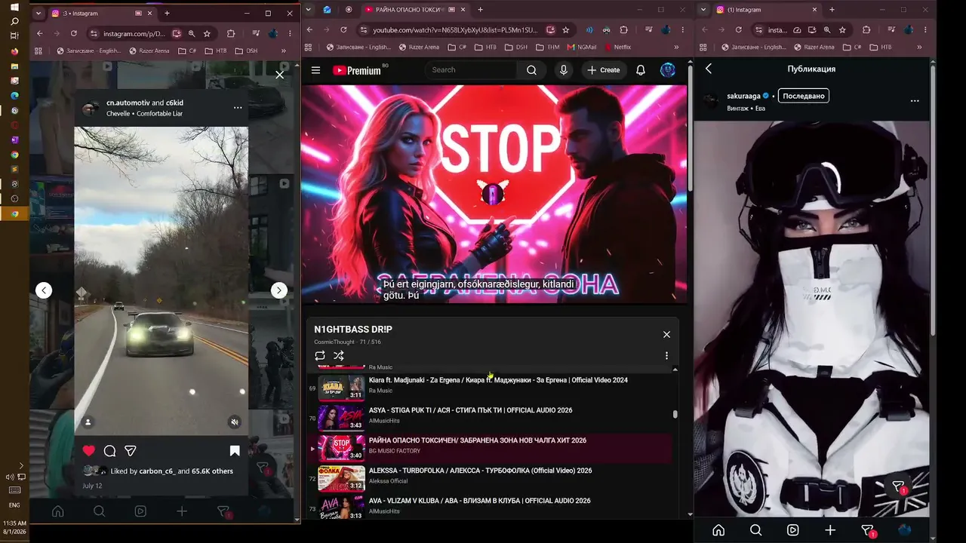This screenshot has width=966, height=543.
Task: Open tab search in the left Instagram window
Action: pyautogui.click(x=38, y=13)
